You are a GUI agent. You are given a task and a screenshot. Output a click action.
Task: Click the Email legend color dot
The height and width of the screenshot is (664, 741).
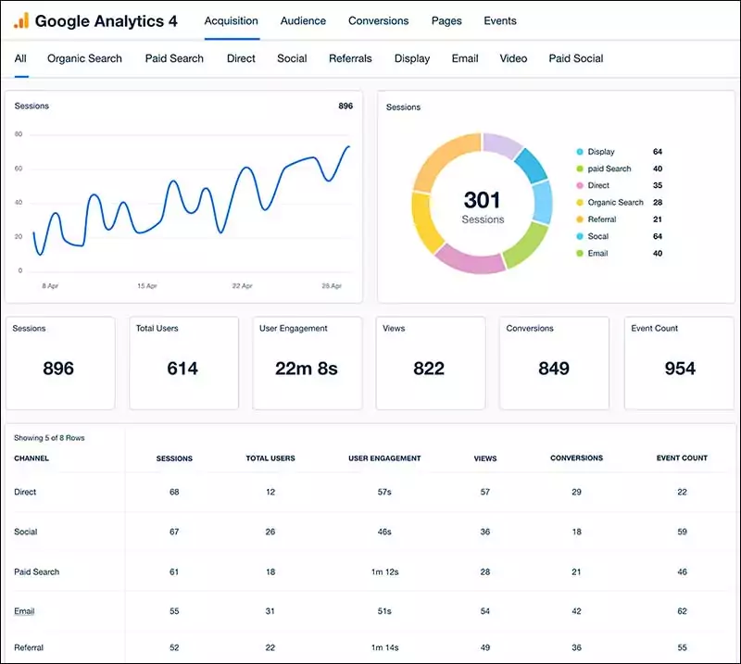coord(580,254)
